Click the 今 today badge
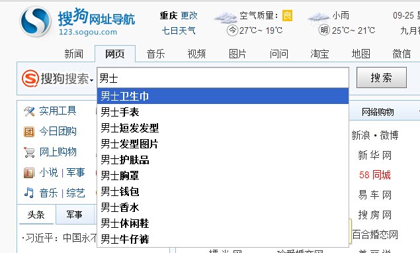Screen dimensions: 420x253 [232, 30]
